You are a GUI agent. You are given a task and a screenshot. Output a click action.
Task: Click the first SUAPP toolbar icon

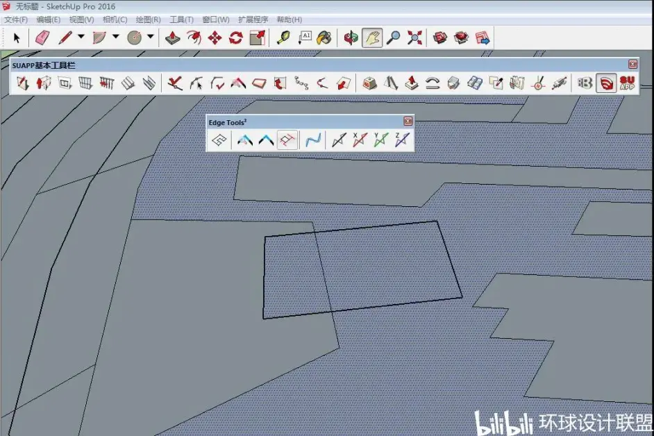pyautogui.click(x=22, y=83)
